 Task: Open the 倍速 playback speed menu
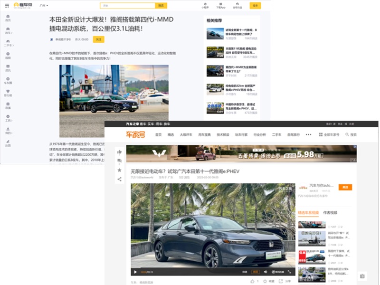pyautogui.click(x=245, y=272)
